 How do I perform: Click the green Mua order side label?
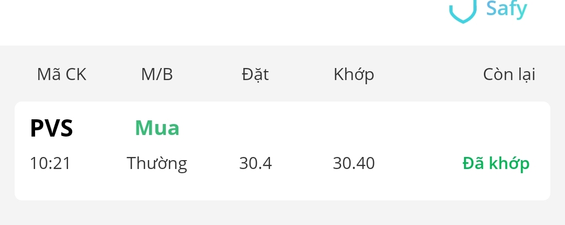157,128
